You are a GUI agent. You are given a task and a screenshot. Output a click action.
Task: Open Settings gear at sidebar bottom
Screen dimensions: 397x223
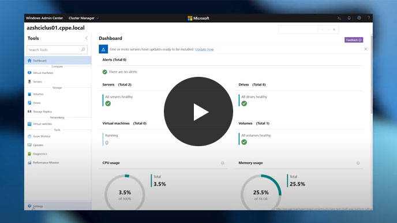pyautogui.click(x=29, y=206)
